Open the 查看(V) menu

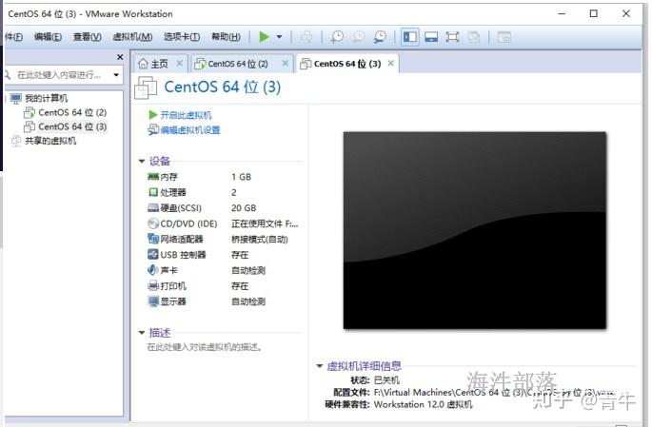coord(88,37)
